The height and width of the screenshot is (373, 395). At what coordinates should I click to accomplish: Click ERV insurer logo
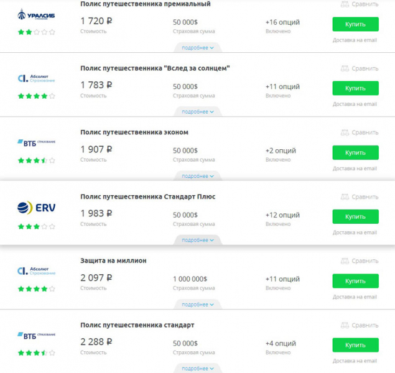pyautogui.click(x=36, y=208)
